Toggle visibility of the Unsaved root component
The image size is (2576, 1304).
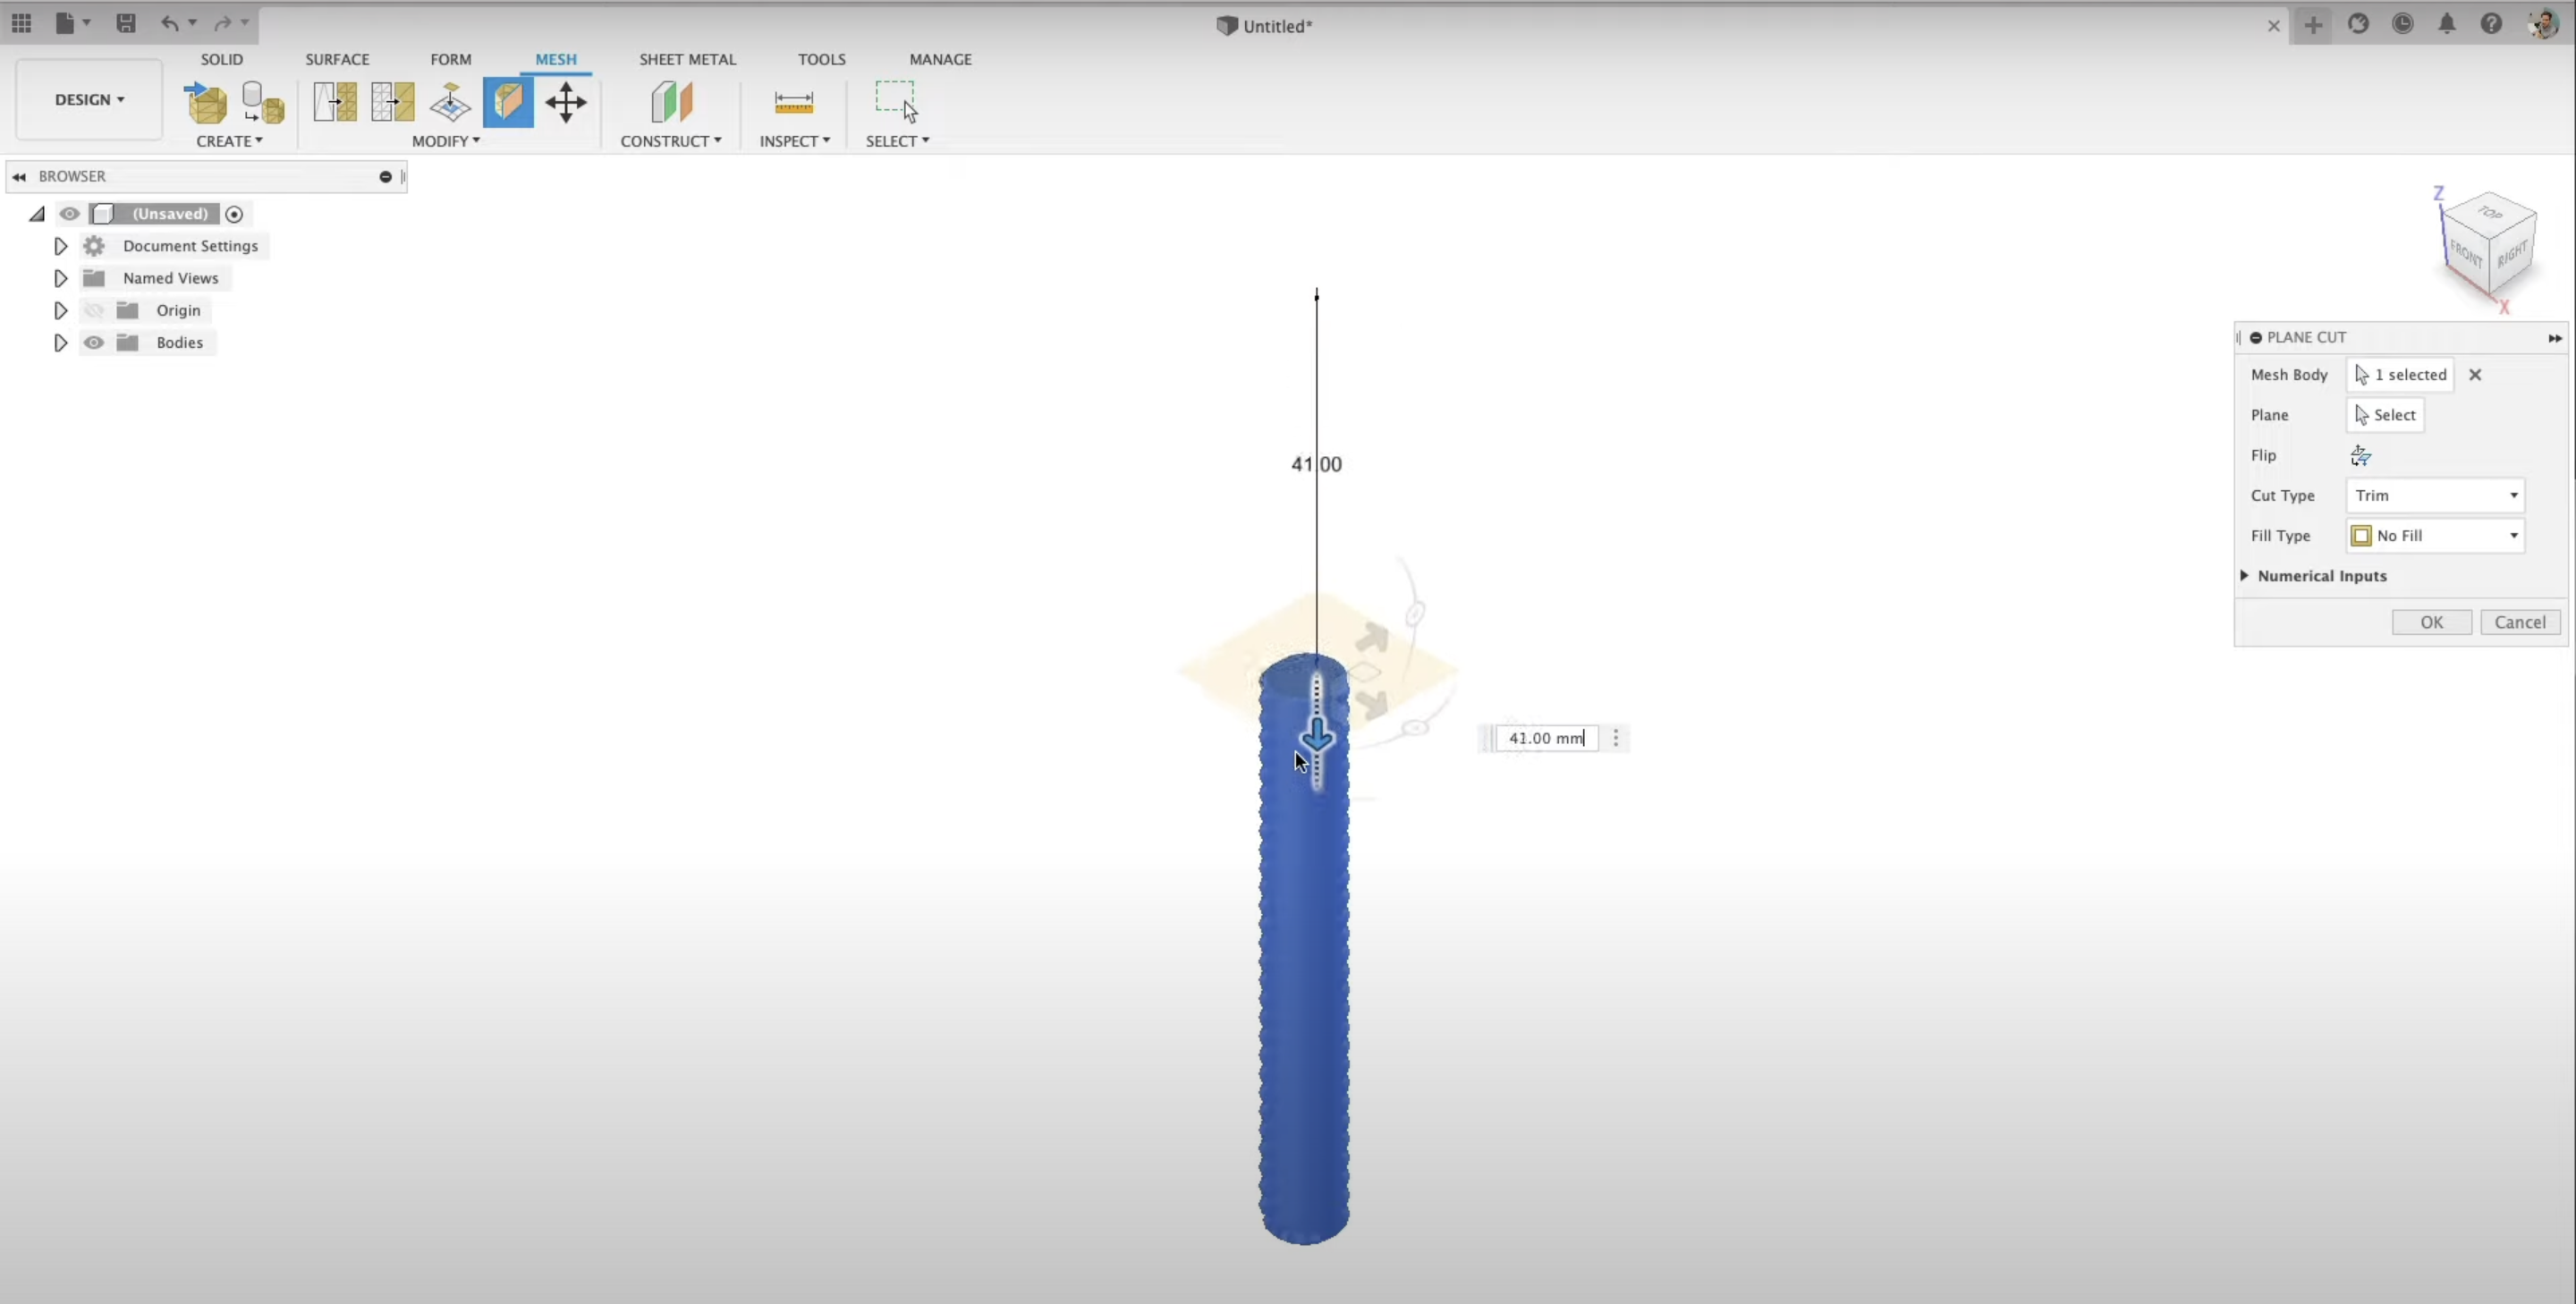pos(69,214)
